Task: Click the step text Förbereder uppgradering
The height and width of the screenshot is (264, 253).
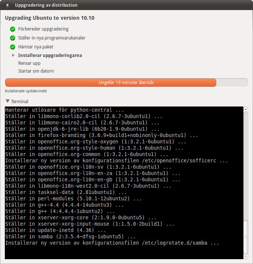Action: (43, 29)
